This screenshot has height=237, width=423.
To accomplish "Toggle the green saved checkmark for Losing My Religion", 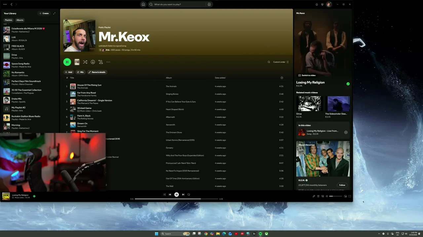I will point(348,84).
